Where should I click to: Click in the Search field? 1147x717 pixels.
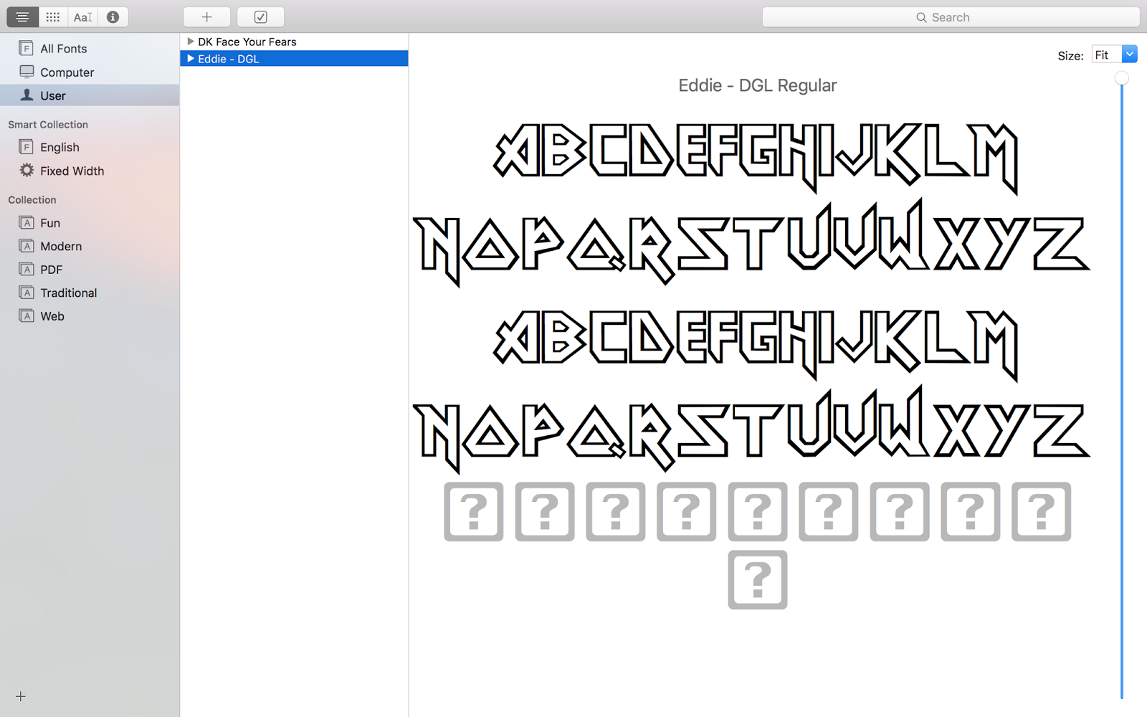(x=951, y=17)
